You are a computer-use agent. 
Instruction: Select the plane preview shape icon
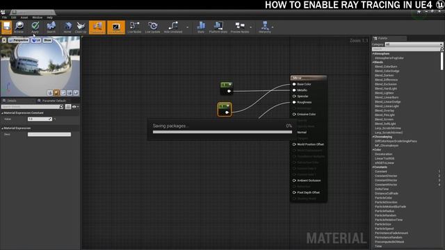[x=63, y=92]
